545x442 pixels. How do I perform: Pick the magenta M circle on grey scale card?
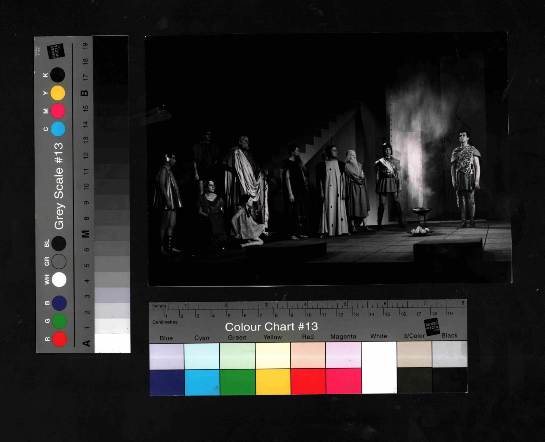click(x=58, y=111)
